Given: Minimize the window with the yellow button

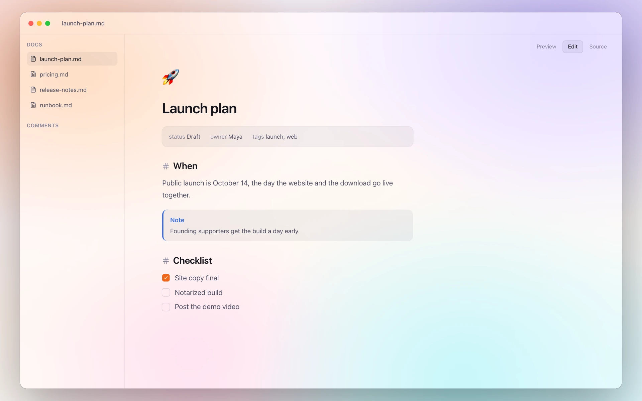Looking at the screenshot, I should (x=39, y=23).
